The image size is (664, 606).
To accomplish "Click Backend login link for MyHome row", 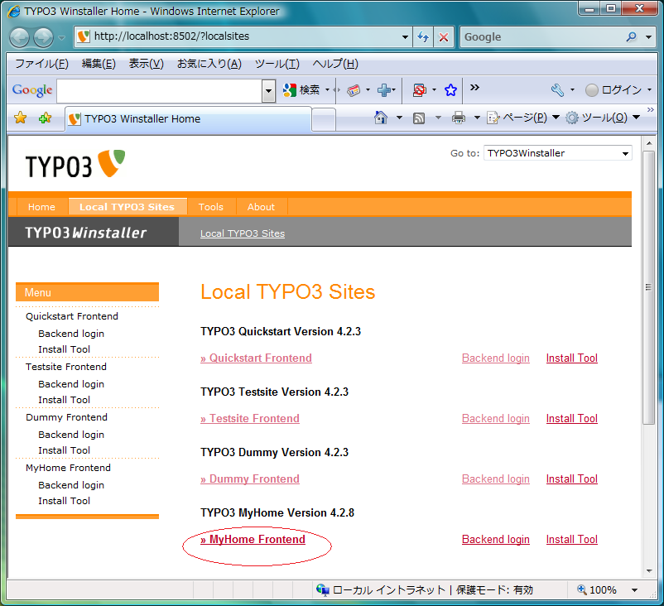I will 495,540.
